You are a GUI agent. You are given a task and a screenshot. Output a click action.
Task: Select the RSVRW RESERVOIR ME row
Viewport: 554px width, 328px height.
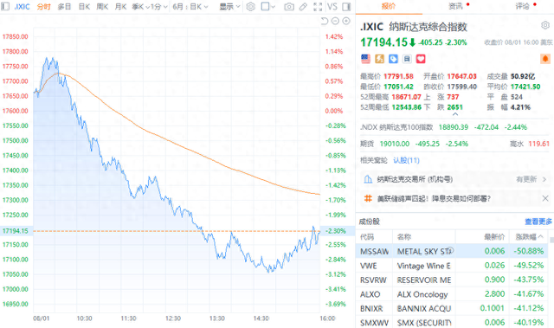[452, 280]
